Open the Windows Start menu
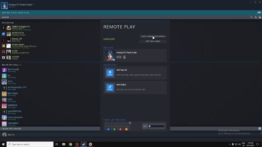The width and height of the screenshot is (262, 147). [3, 144]
